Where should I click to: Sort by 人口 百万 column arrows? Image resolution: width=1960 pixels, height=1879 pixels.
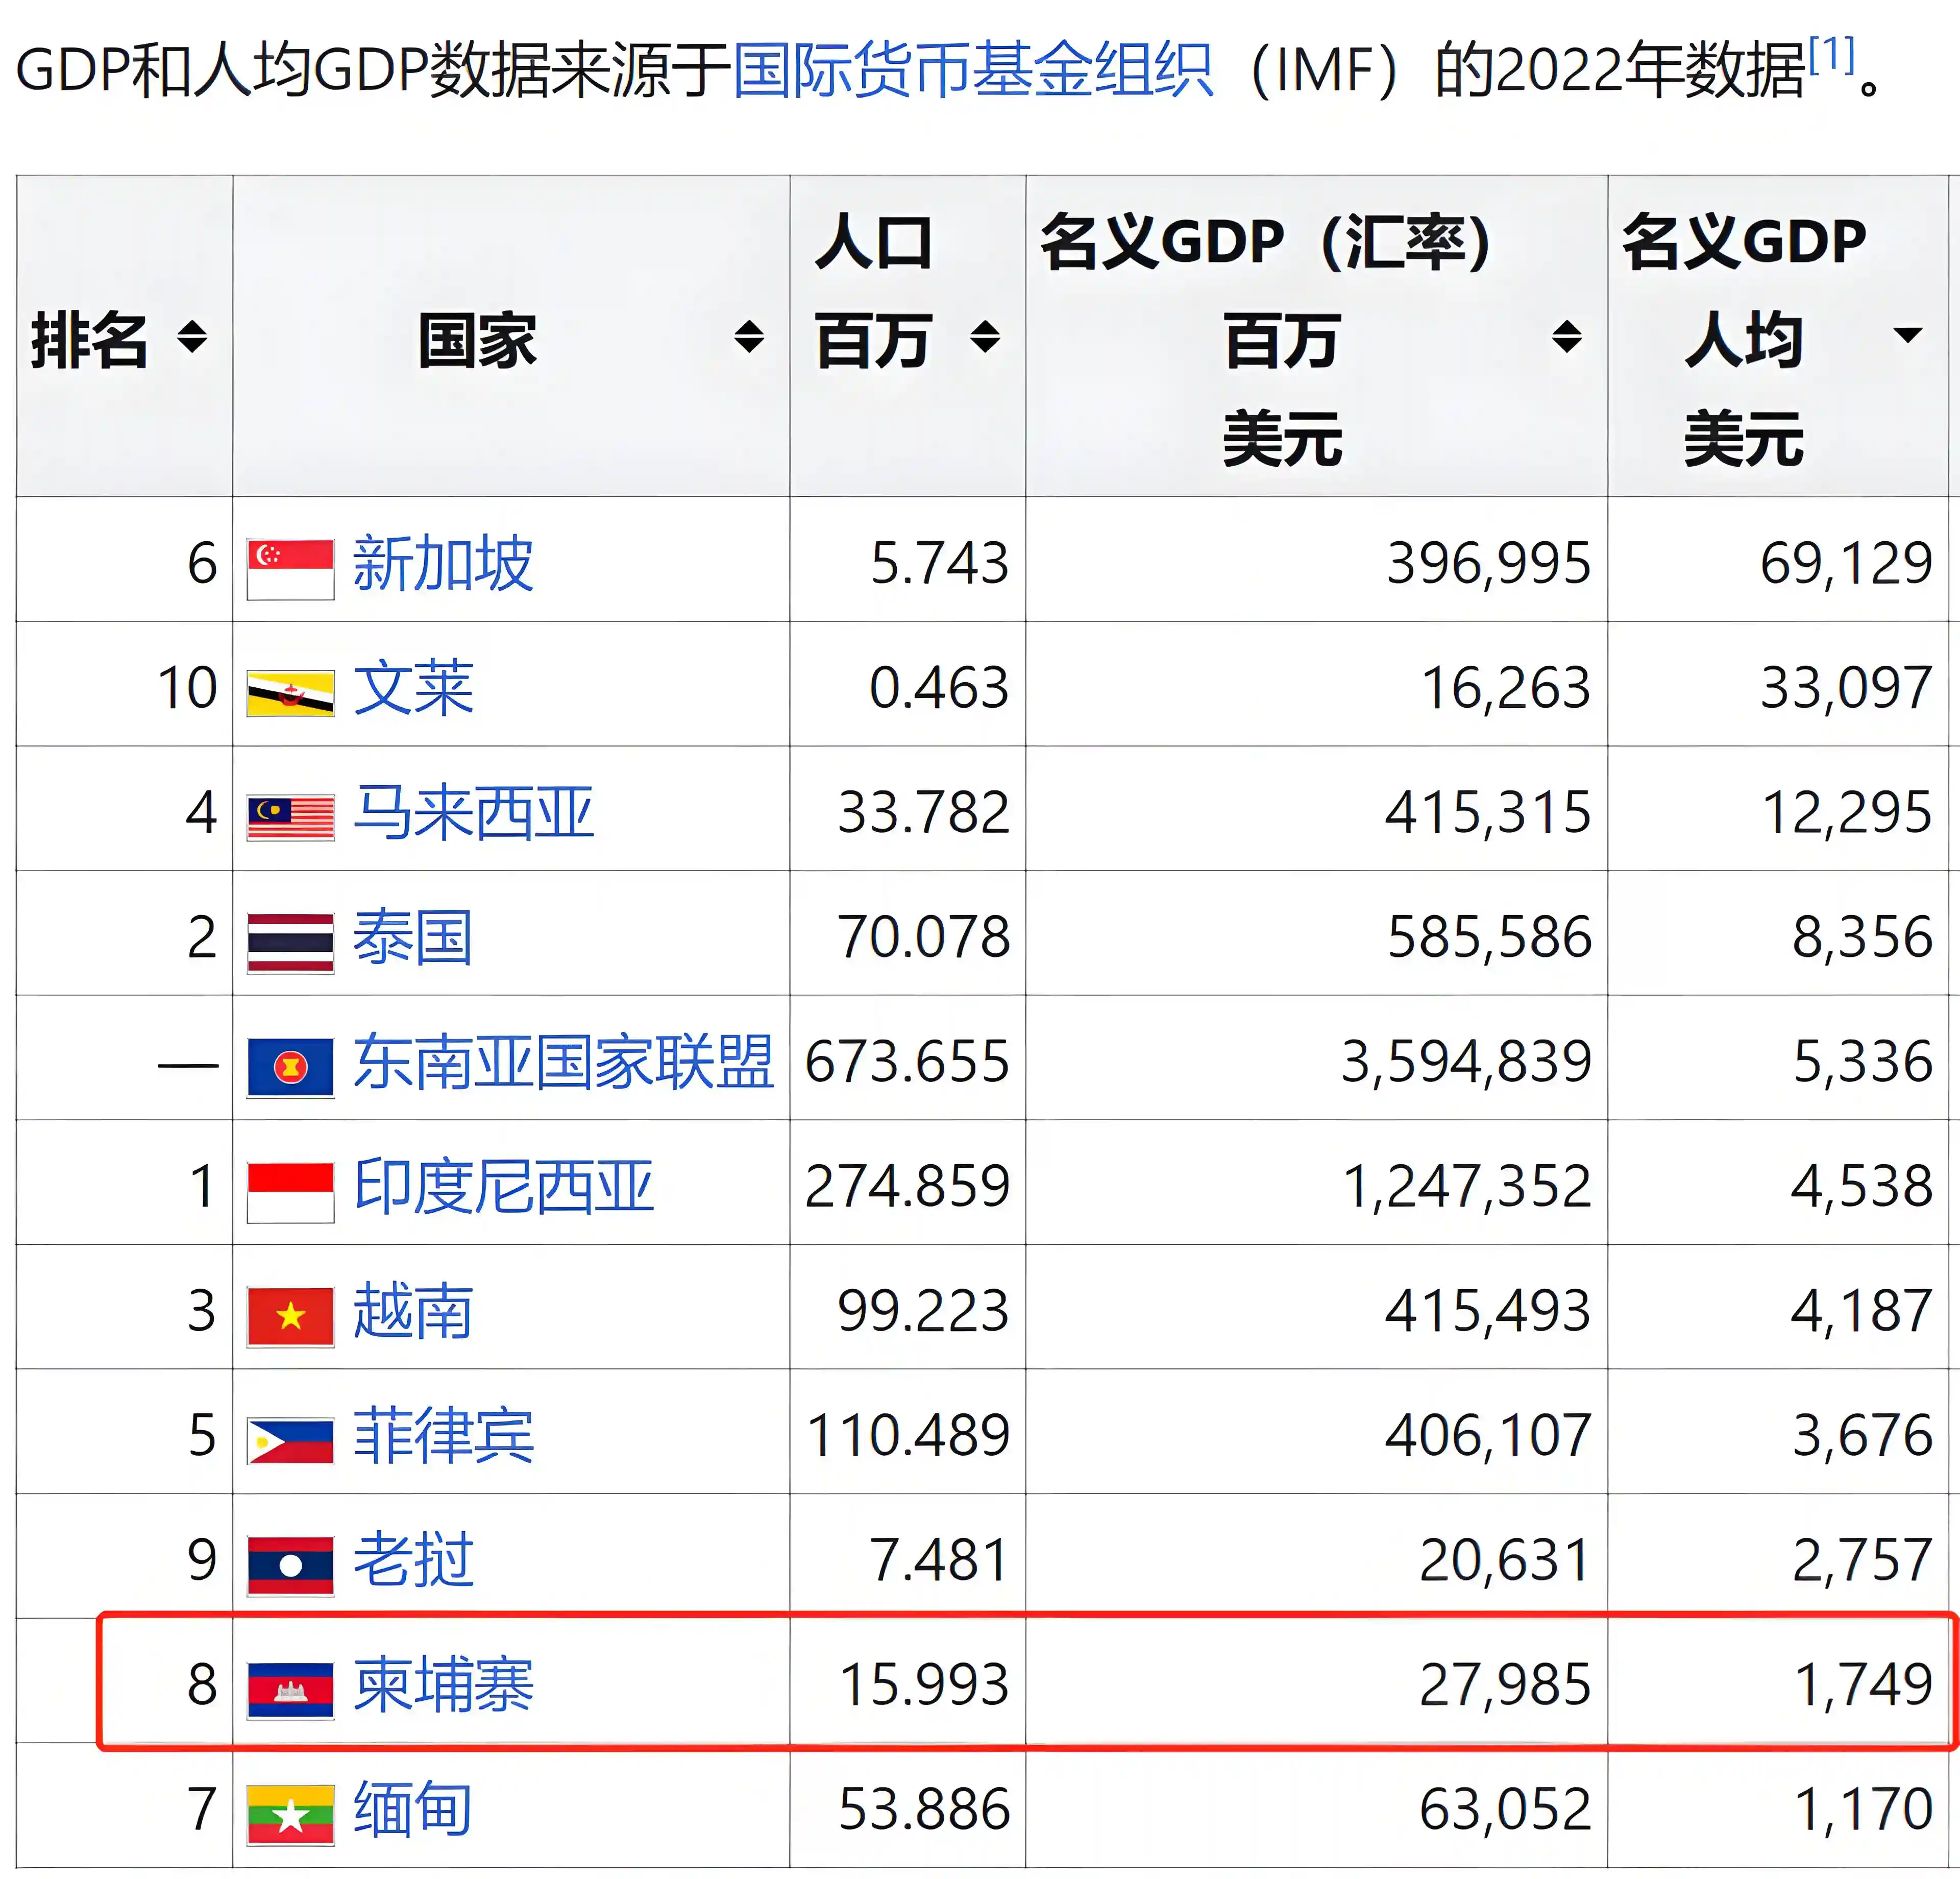pyautogui.click(x=985, y=336)
